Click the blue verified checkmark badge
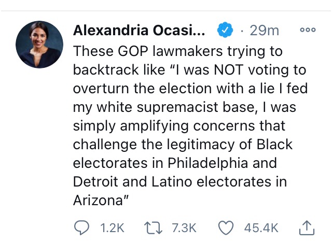This screenshot has width=332, height=243. pyautogui.click(x=225, y=30)
